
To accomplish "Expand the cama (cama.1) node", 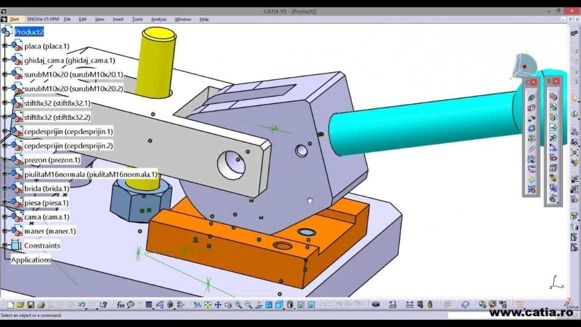I will tap(5, 216).
